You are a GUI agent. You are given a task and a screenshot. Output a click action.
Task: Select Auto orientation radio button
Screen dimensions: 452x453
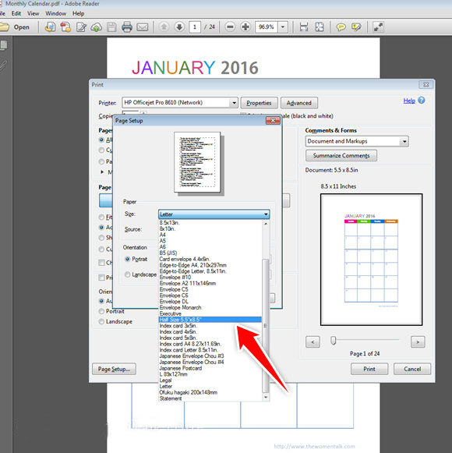tap(101, 301)
